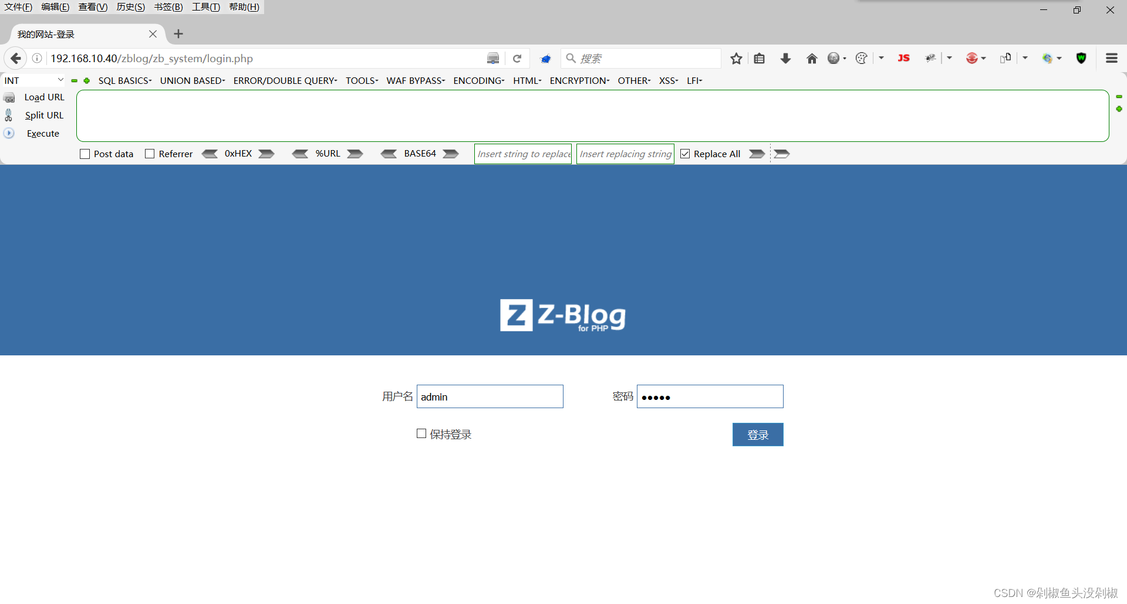Image resolution: width=1127 pixels, height=604 pixels.
Task: Enable the Post data checkbox
Action: pos(85,154)
